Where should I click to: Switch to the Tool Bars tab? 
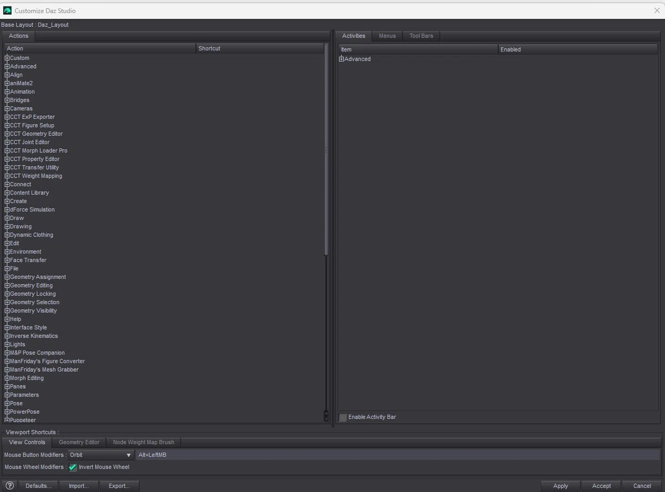point(421,36)
